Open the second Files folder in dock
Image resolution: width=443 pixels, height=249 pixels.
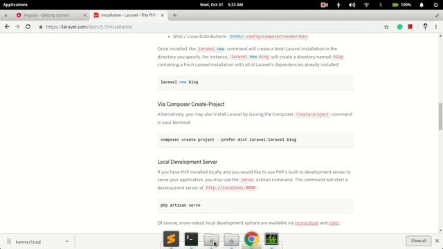click(x=231, y=240)
